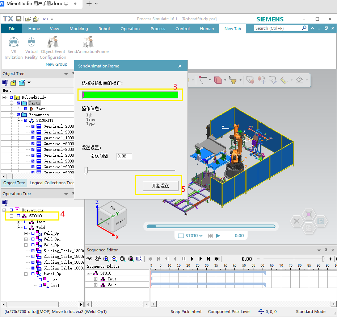Viewport: 337px width, 317px height.
Task: Toggle the checkbox beside ST010 operation
Action: pyautogui.click(x=18, y=216)
